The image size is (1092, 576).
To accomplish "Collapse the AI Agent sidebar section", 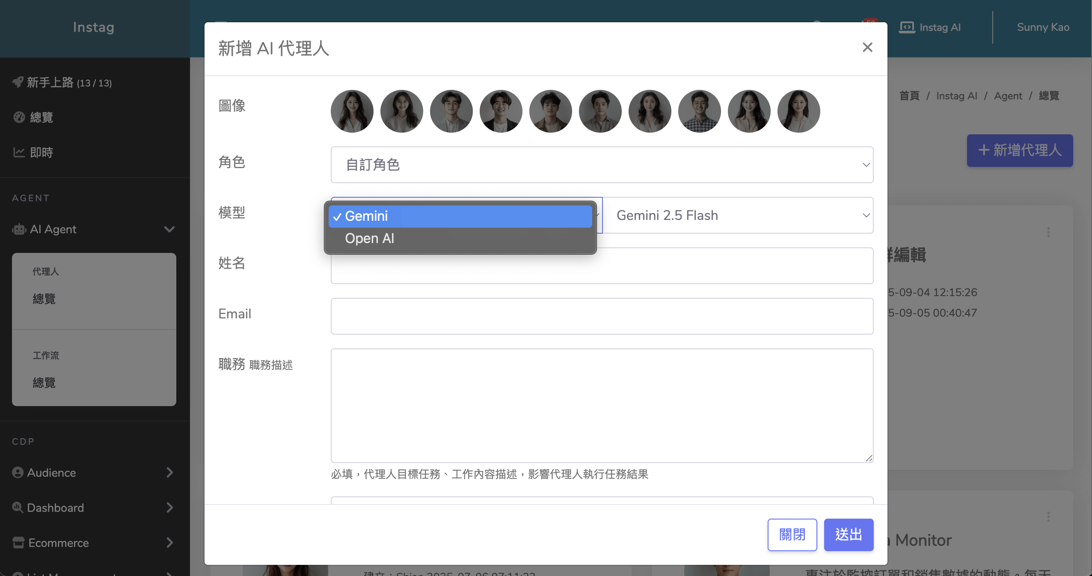I will pyautogui.click(x=169, y=229).
